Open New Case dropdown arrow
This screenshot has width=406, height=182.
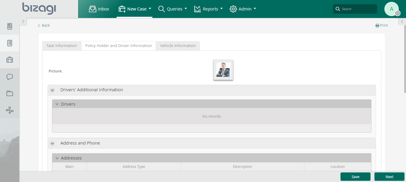pos(150,9)
